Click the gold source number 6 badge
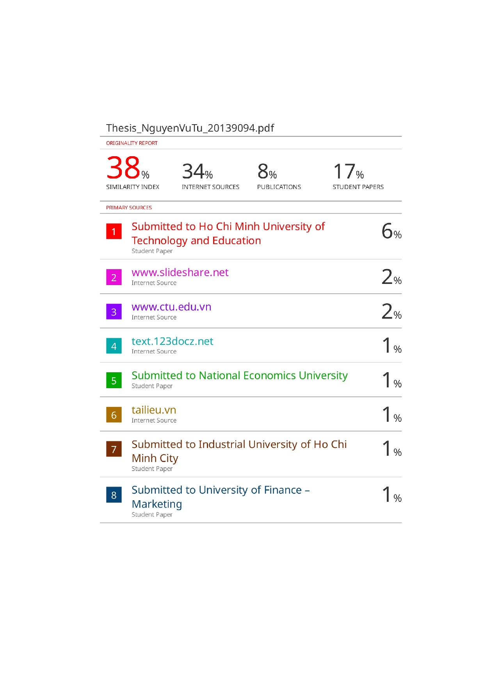The image size is (484, 685). [x=114, y=415]
